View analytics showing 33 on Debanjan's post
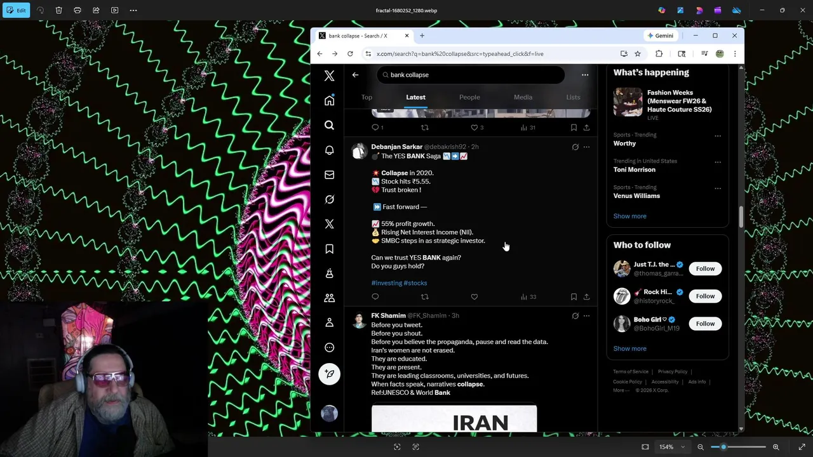 click(528, 296)
